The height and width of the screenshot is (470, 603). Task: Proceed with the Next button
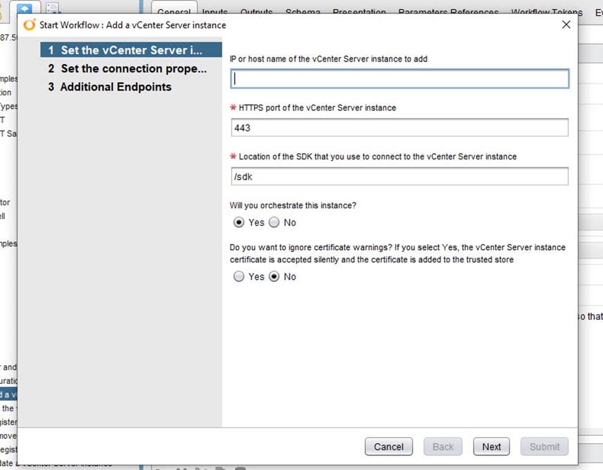click(491, 447)
